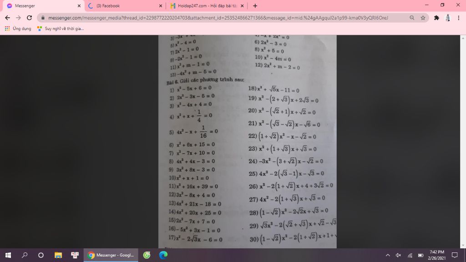Open a new browser tab
The width and height of the screenshot is (466, 262).
pos(255,5)
